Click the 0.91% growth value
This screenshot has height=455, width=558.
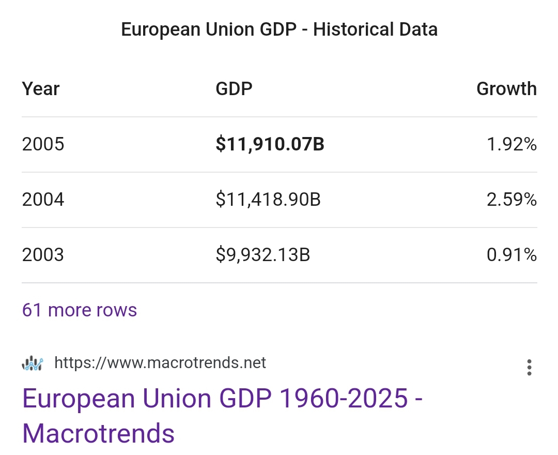coord(512,255)
